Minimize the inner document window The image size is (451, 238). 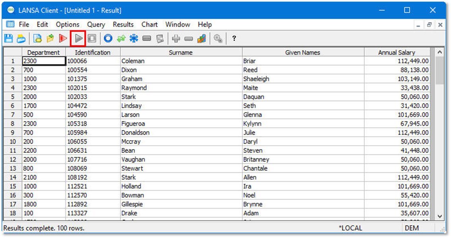tap(418, 25)
